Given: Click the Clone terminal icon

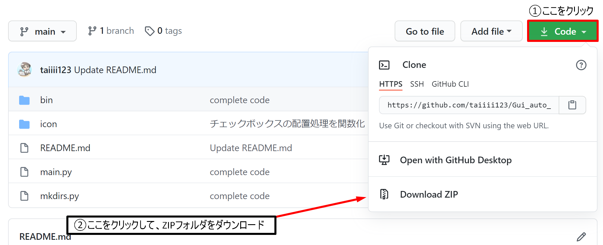Looking at the screenshot, I should [384, 65].
